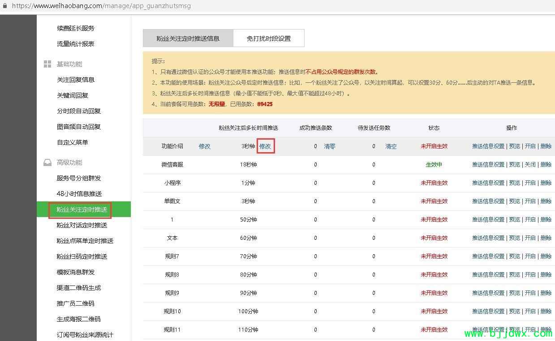This screenshot has width=555, height=341.
Task: Select 分时段自动回复 menu item
Action: click(79, 111)
